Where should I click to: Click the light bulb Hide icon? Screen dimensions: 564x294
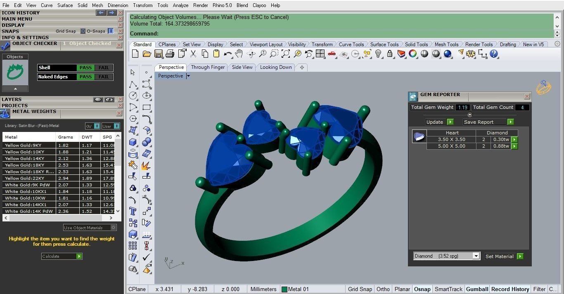pyautogui.click(x=378, y=54)
